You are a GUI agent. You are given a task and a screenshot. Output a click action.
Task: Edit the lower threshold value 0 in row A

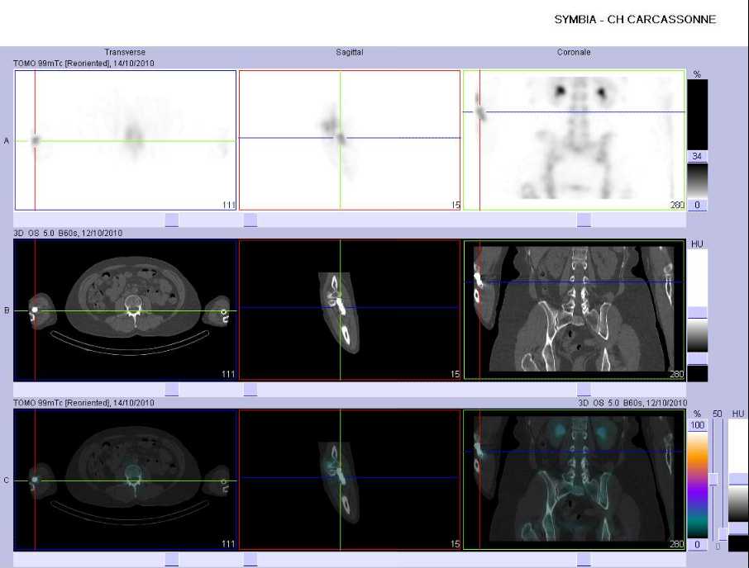coord(697,205)
